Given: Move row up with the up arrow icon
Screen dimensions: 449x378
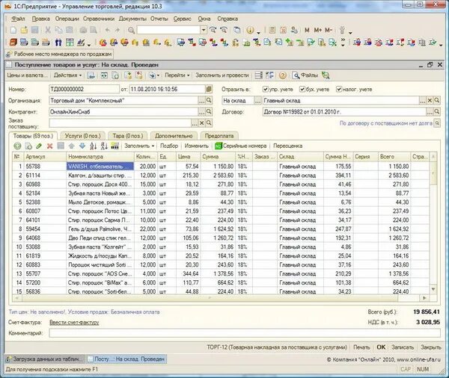Looking at the screenshot, I should click(72, 146).
